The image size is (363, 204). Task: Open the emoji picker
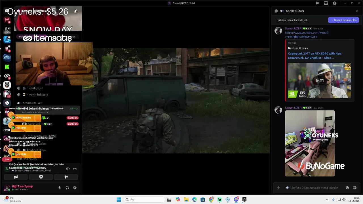tap(347, 188)
